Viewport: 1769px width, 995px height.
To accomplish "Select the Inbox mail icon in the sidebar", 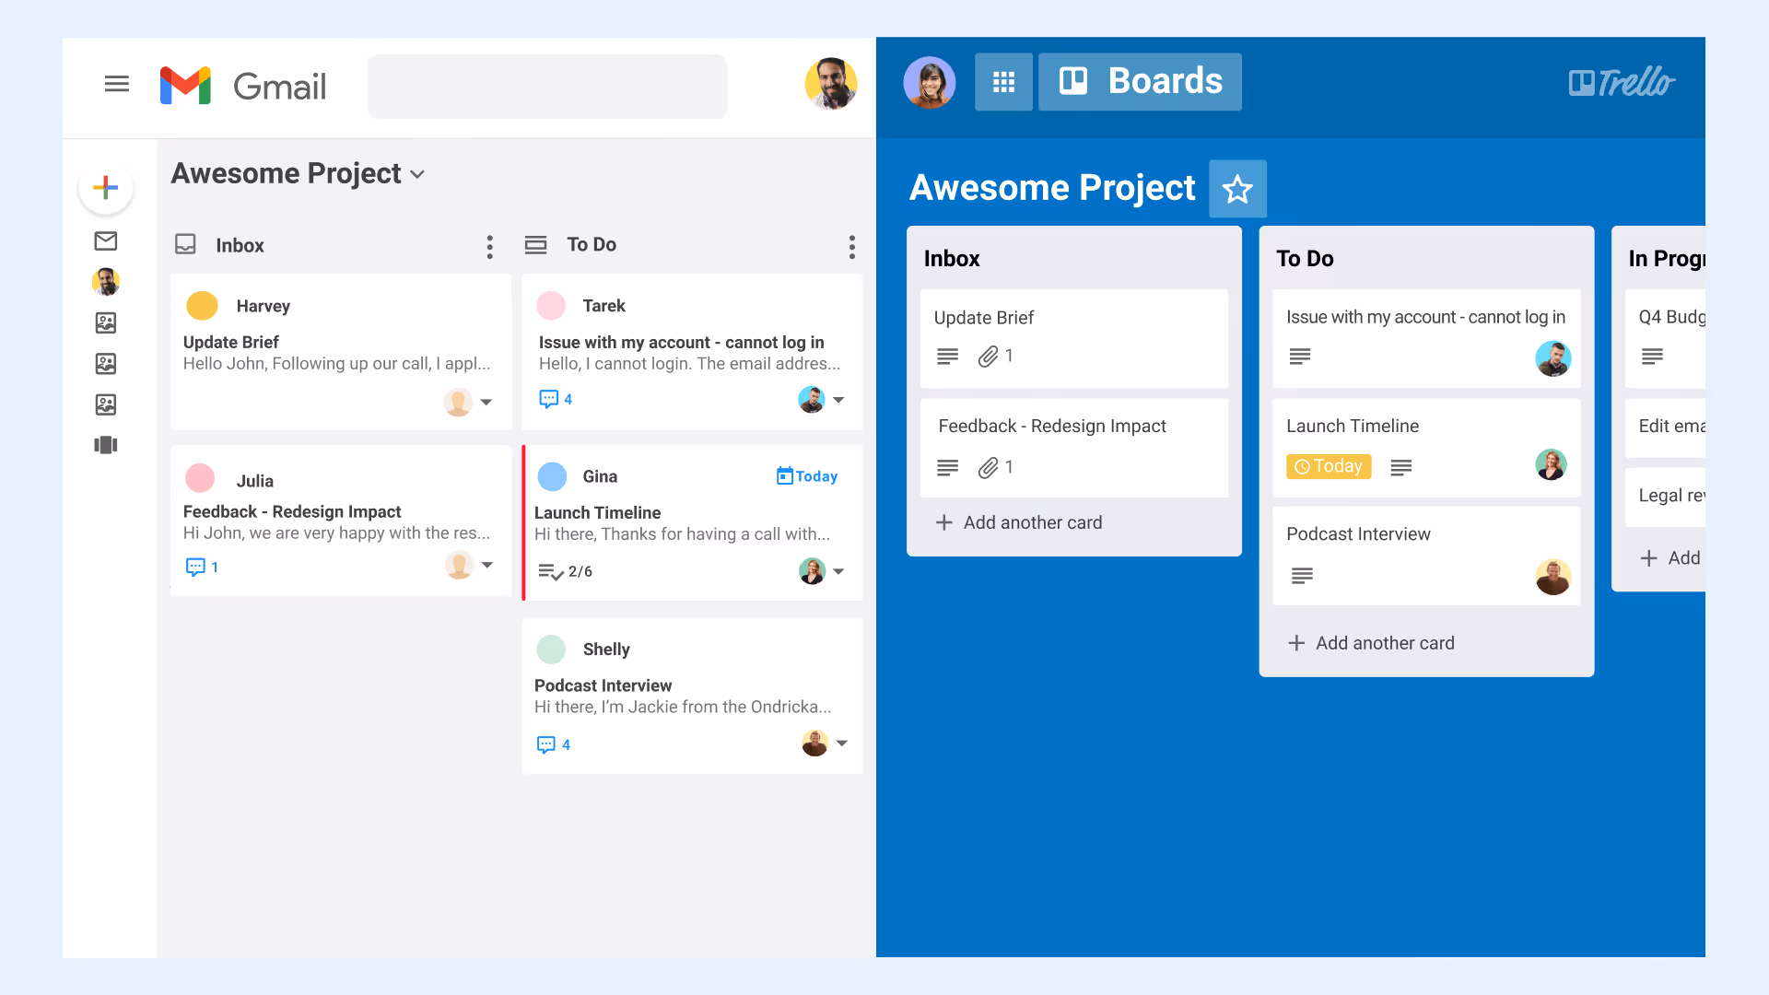I will tap(106, 240).
